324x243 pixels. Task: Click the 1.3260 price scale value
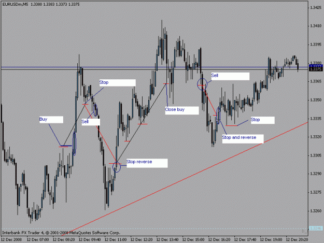(x=316, y=211)
